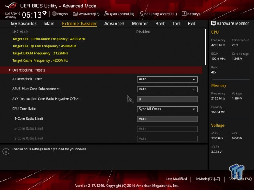Click Target Cache Frequency : 4200MHz text

coord(40,60)
